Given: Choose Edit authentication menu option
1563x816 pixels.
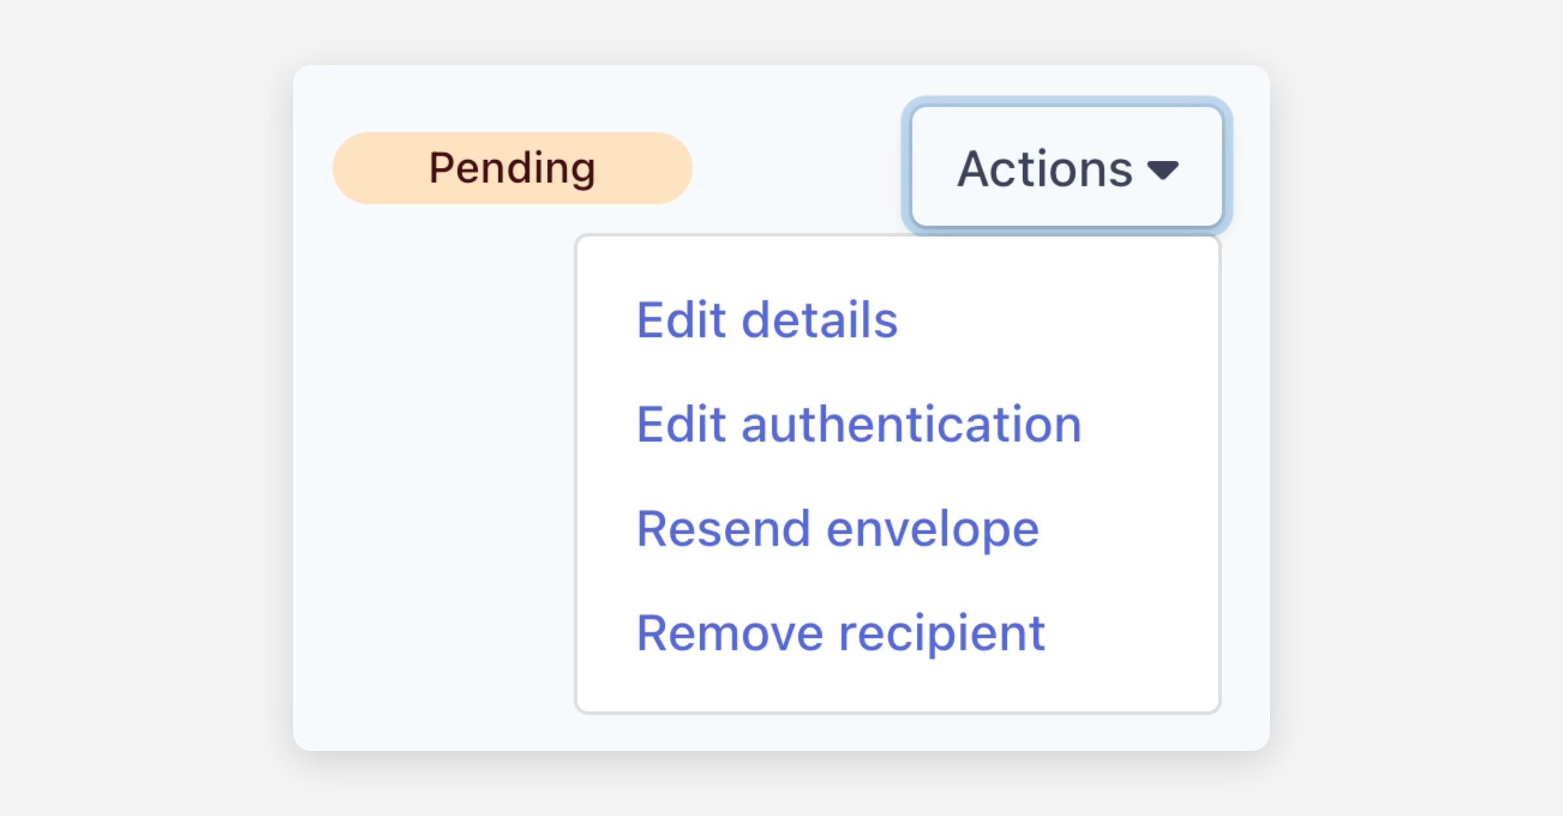Looking at the screenshot, I should tap(858, 424).
